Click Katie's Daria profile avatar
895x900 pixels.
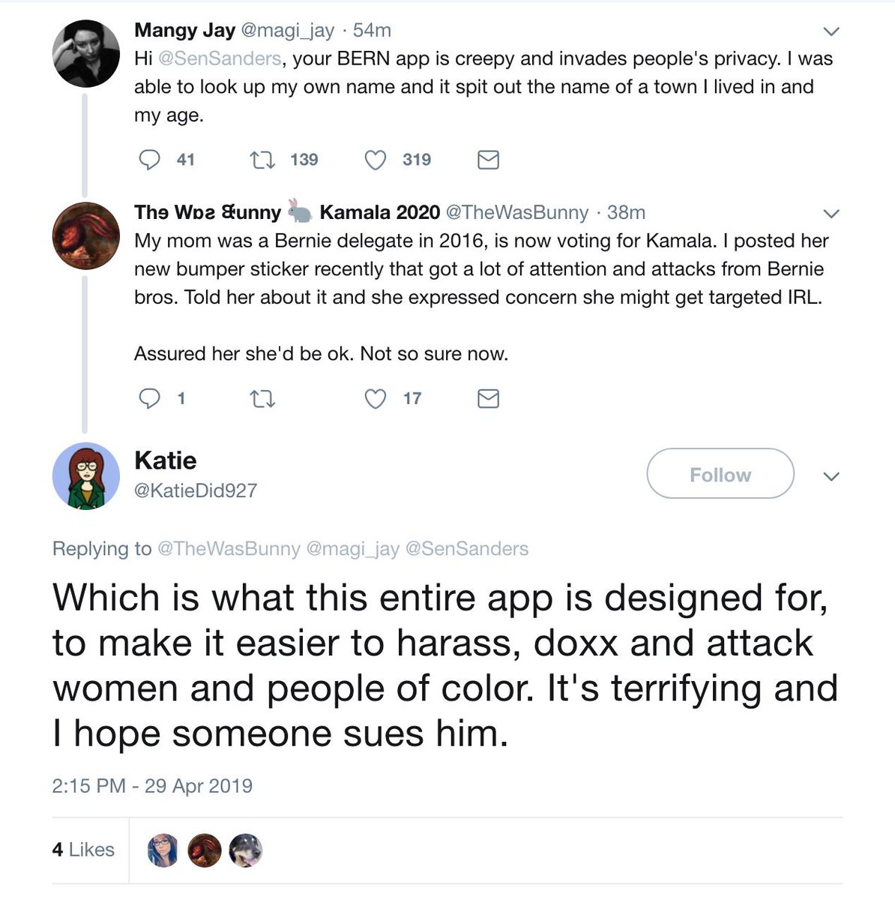coord(85,476)
